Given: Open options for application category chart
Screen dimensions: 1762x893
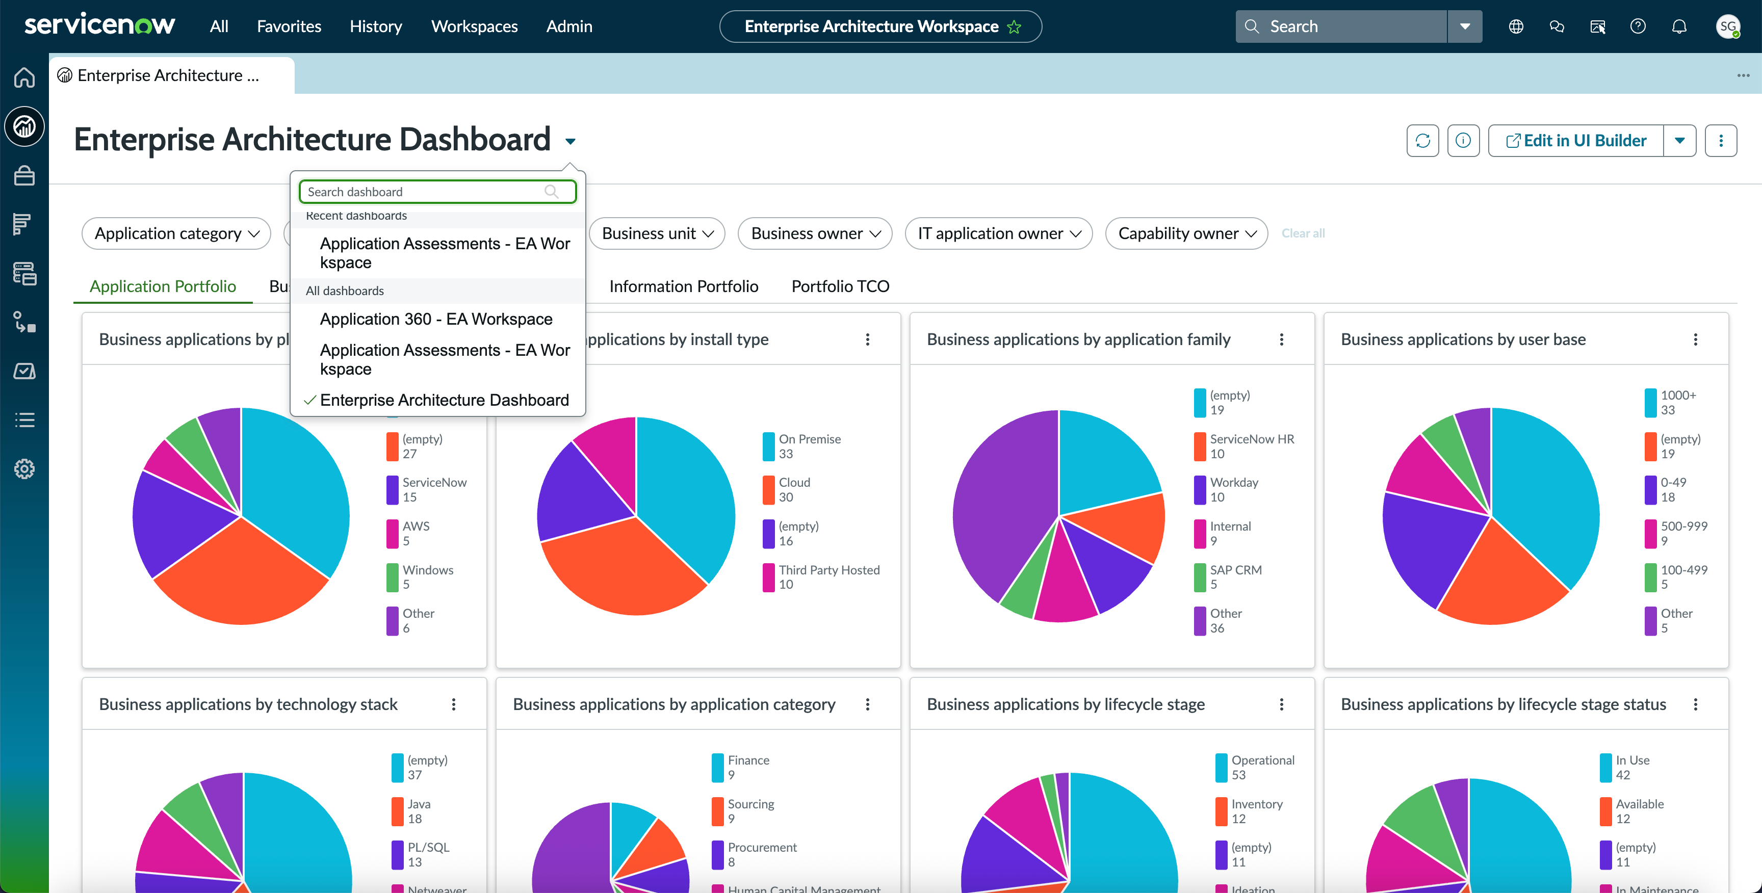Looking at the screenshot, I should tap(867, 704).
